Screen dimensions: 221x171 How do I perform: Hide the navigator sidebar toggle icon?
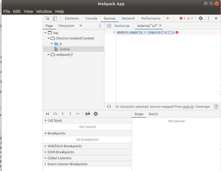coord(109,26)
